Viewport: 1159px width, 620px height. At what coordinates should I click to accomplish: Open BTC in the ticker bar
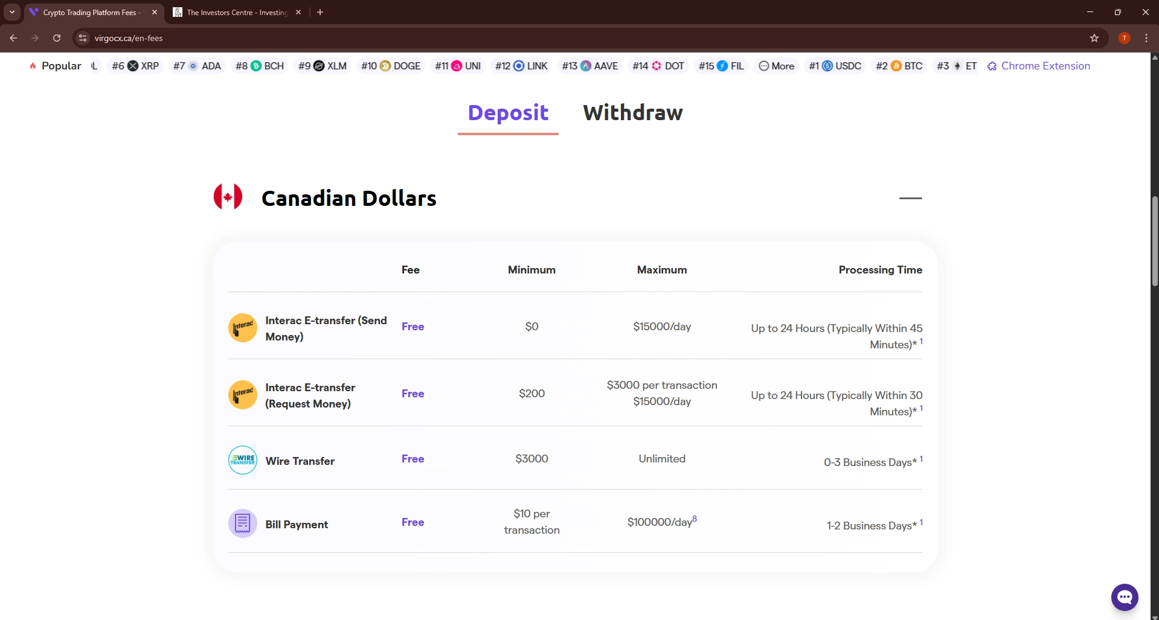click(899, 66)
